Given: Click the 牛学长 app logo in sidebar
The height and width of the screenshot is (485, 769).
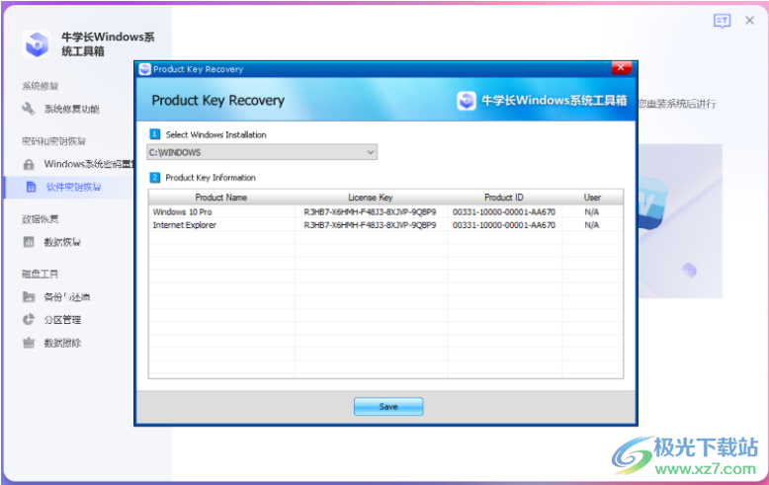Looking at the screenshot, I should 37,44.
